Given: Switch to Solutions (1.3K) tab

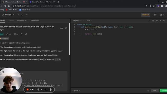Looking at the screenshot, I should (22, 21).
